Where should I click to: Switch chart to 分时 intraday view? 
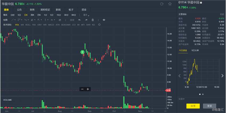point(12,15)
